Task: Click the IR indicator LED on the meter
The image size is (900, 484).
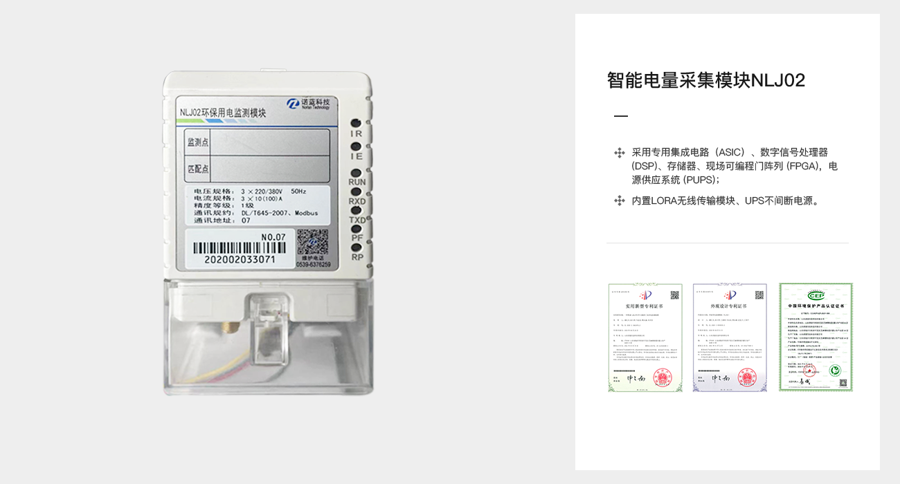Action: [x=356, y=123]
